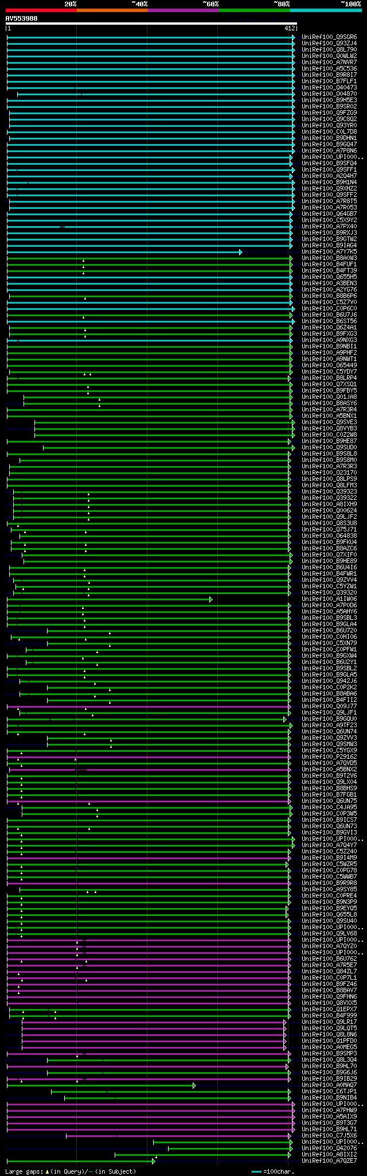
Task: Select the UniRef100_A2Q4H7 label
Action: coord(329,176)
